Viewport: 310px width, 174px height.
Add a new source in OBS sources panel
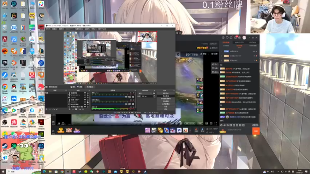pyautogui.click(x=70, y=109)
